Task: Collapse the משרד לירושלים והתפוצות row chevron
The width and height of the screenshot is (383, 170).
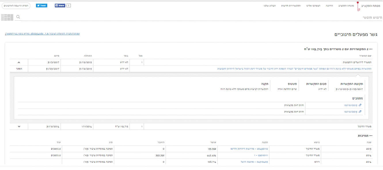Action: (x=19, y=62)
